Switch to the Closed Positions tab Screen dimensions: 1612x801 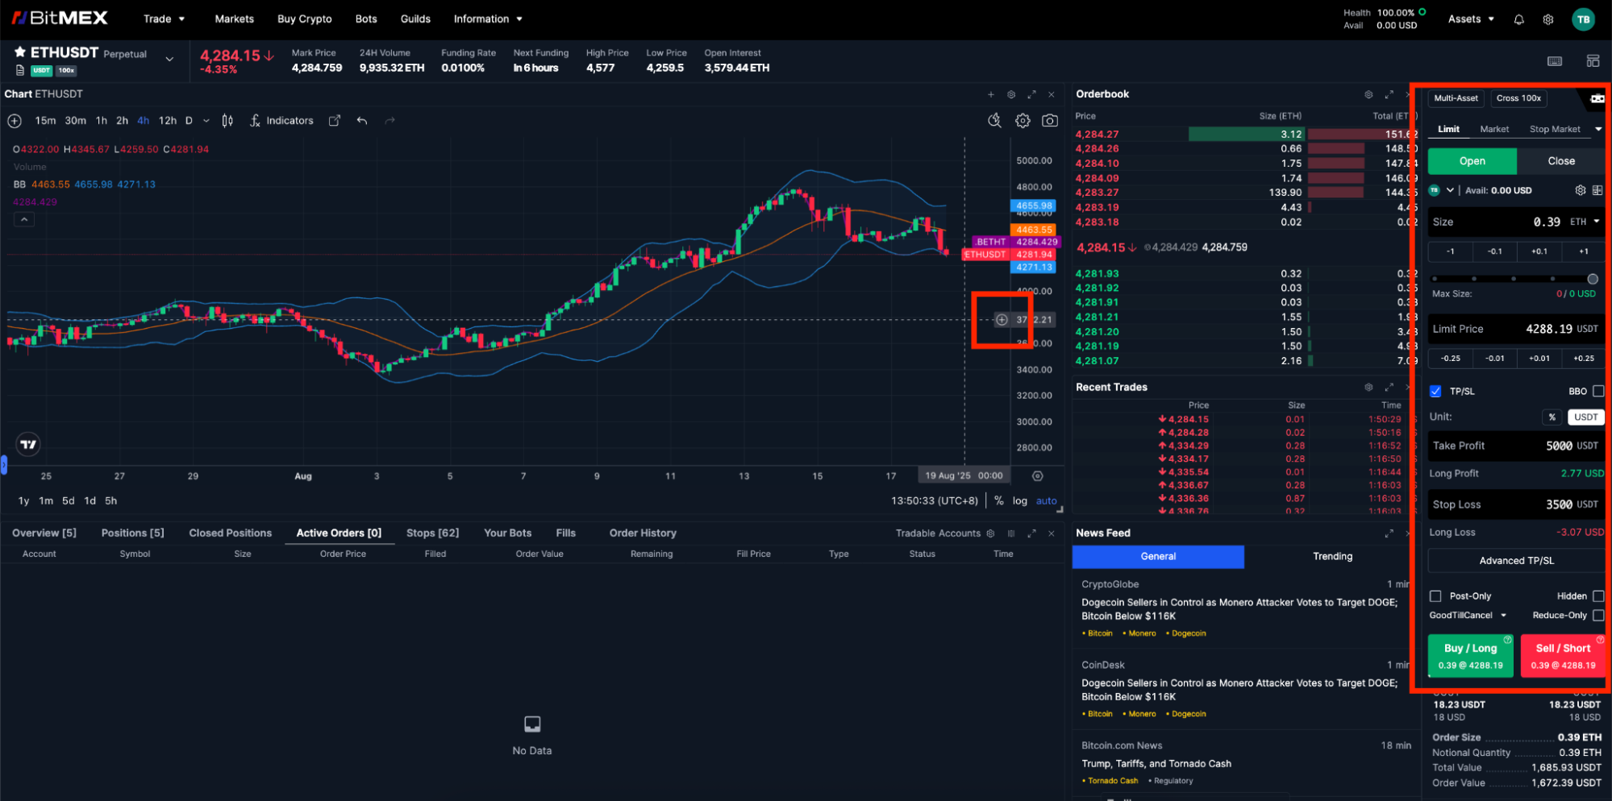pos(230,533)
